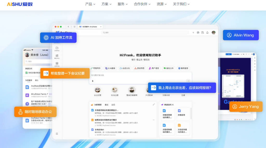Expand the recommendation panel with arrows icon
The height and width of the screenshot is (148, 266).
154,105
